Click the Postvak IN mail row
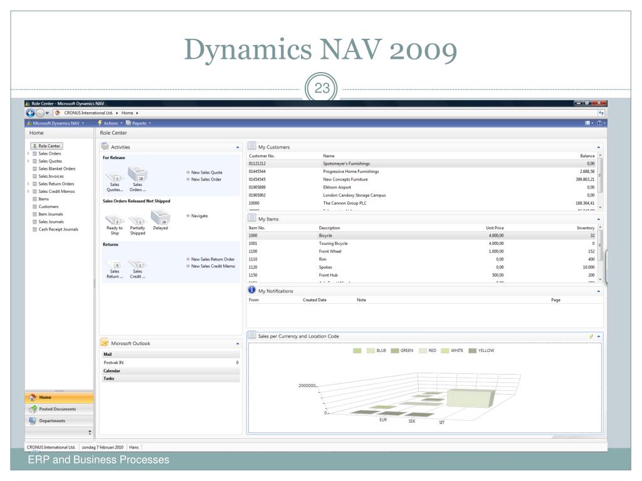This screenshot has width=642, height=481. click(x=171, y=363)
